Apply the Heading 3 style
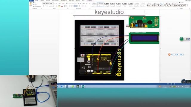191x107 pixels. (118, 4)
